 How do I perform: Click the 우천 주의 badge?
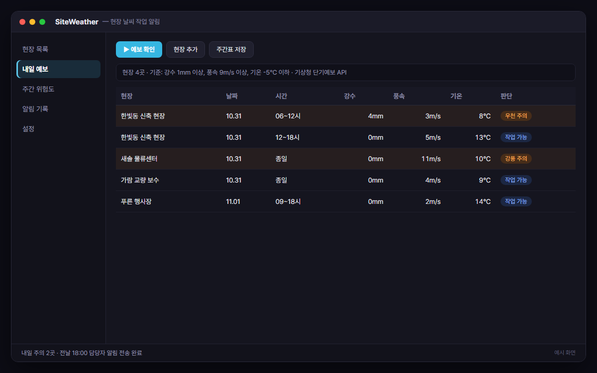(x=516, y=116)
